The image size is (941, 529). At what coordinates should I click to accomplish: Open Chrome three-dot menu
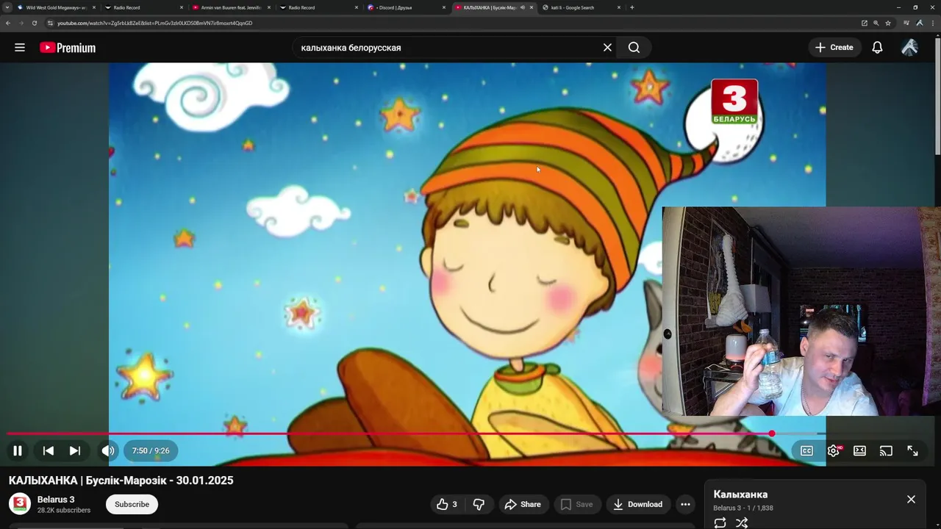(x=933, y=23)
